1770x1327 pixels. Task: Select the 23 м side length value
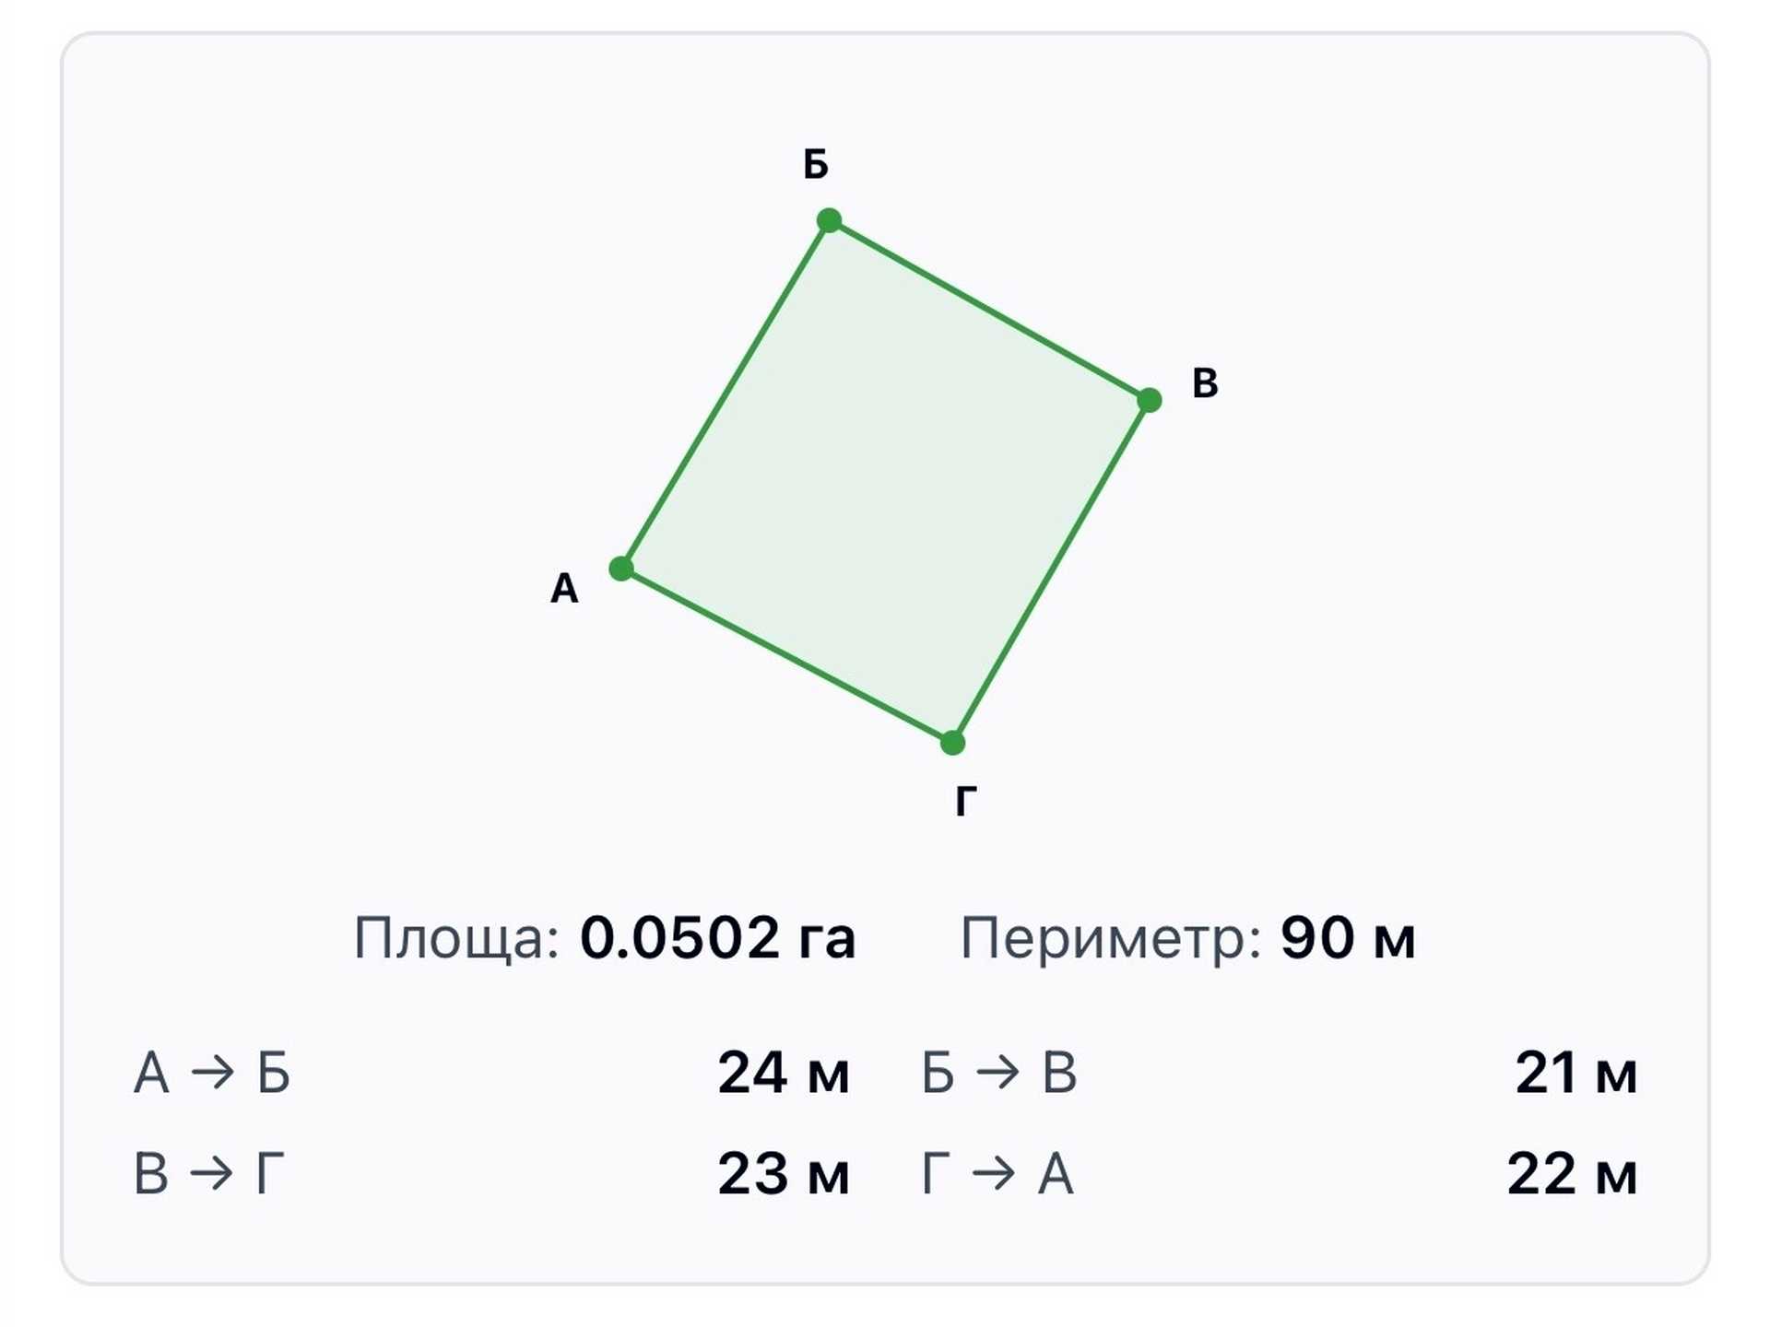coord(784,1174)
